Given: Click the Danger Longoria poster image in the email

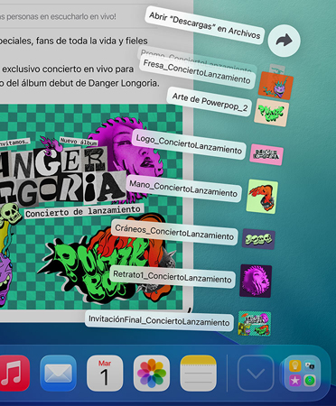Looking at the screenshot, I should coord(91,207).
